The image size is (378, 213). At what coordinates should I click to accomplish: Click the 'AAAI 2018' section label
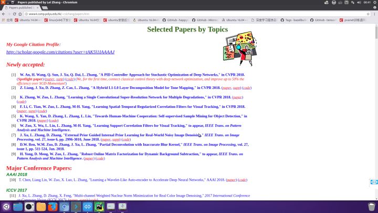[17, 175]
